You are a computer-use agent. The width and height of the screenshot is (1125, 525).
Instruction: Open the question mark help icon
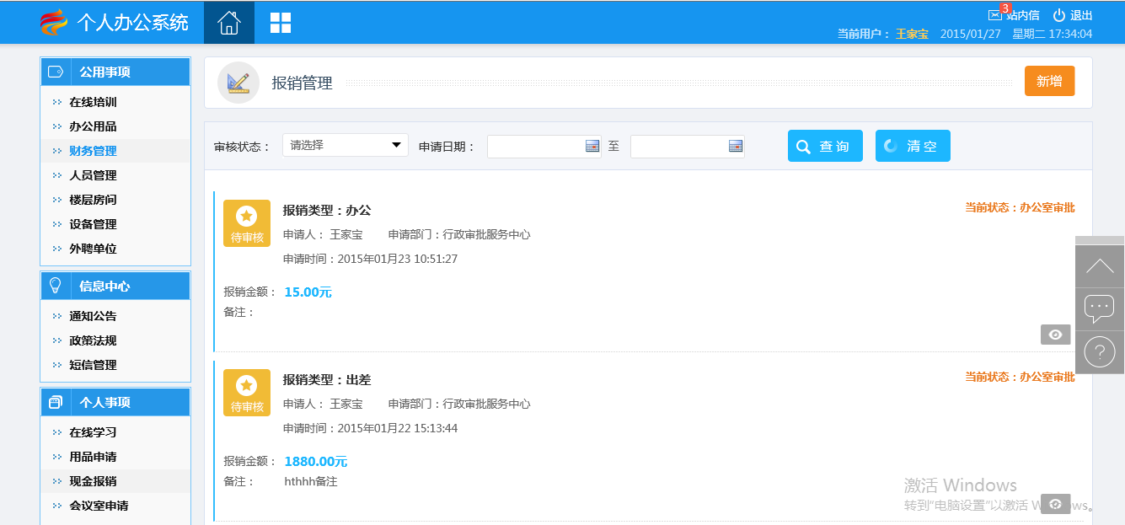pyautogui.click(x=1099, y=351)
